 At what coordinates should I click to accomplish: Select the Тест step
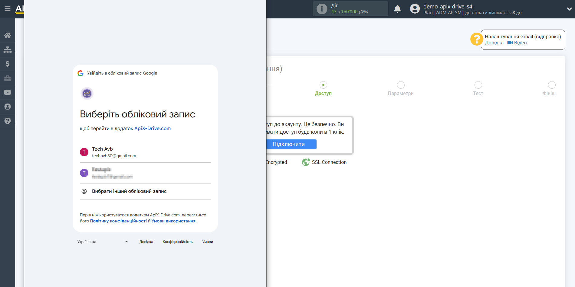click(478, 89)
